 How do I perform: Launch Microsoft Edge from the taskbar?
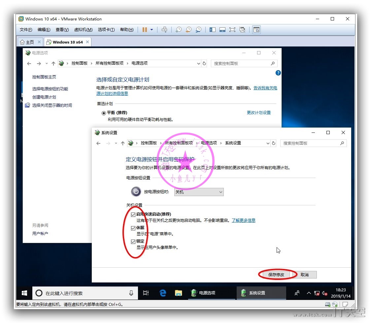(163, 293)
